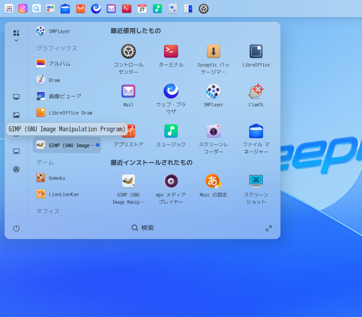
Task: Open the web browser in the top dock
Action: click(96, 9)
